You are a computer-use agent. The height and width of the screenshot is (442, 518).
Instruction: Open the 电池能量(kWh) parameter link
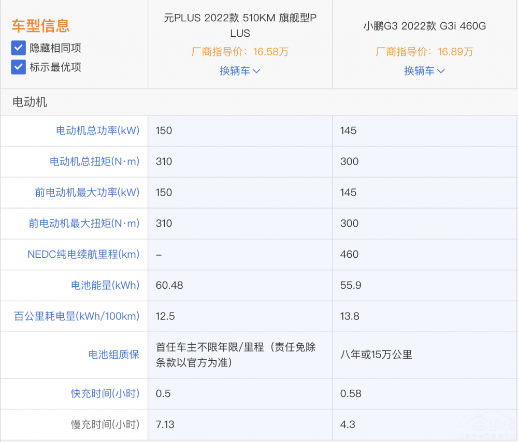tap(105, 285)
